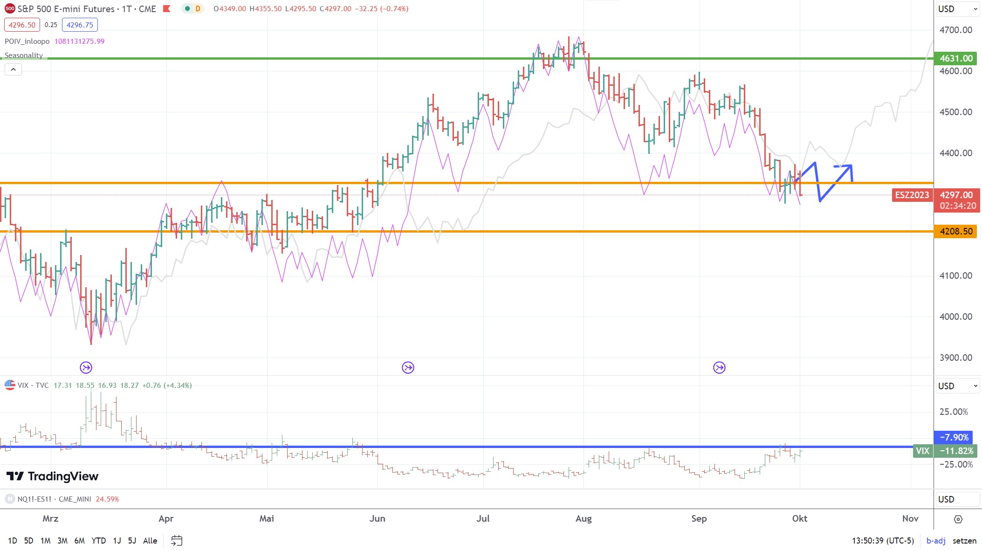982x551 pixels.
Task: Click the rollover marker icon near June
Action: (x=408, y=368)
